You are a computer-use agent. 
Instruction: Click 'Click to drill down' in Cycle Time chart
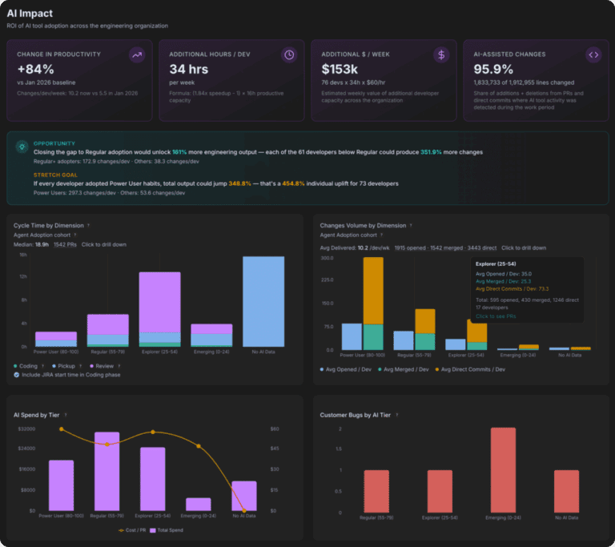[x=104, y=245]
